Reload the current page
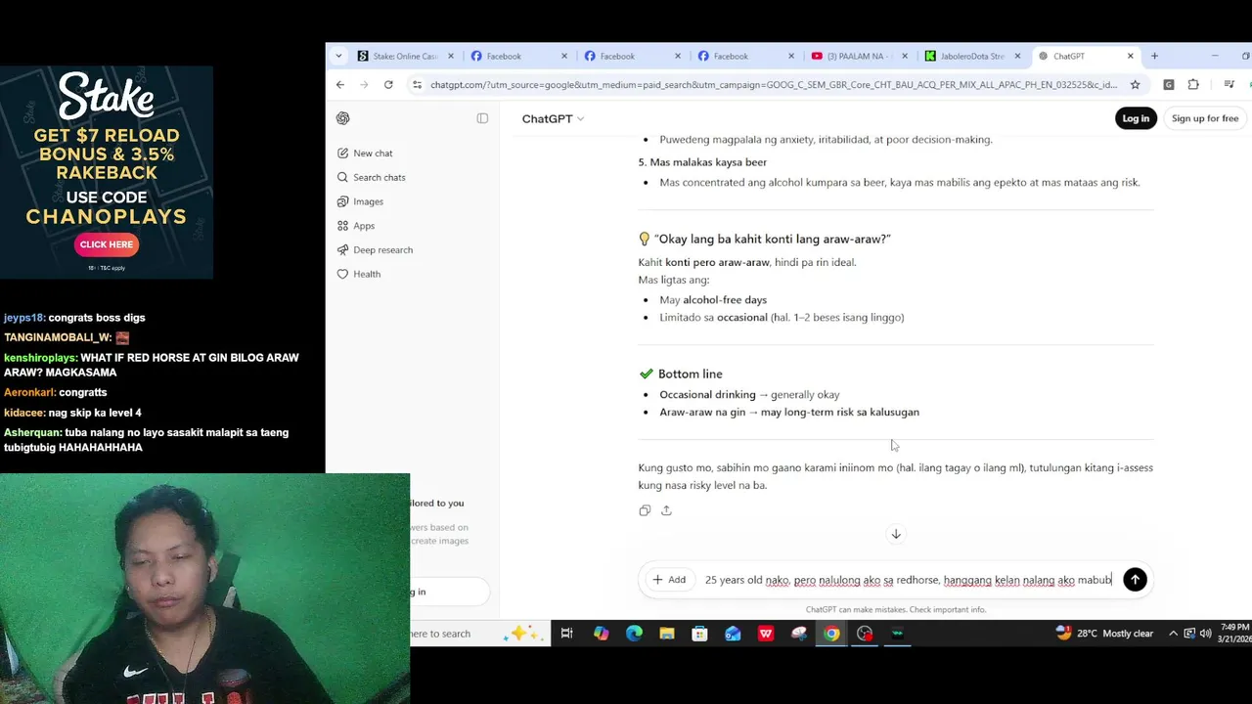The height and width of the screenshot is (704, 1252). click(x=388, y=85)
